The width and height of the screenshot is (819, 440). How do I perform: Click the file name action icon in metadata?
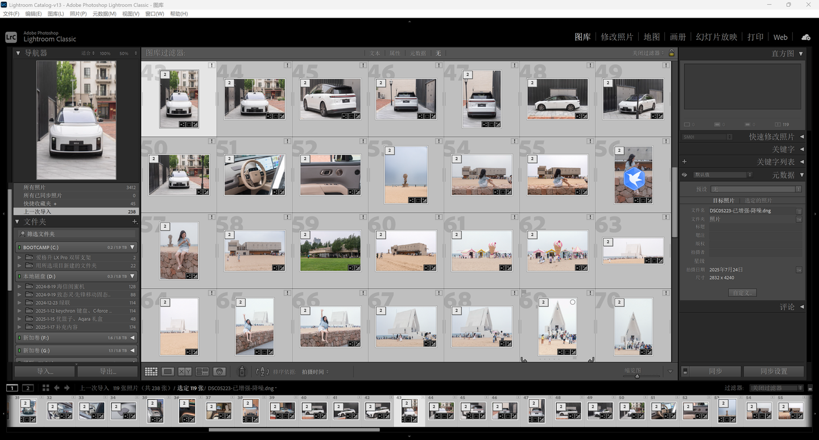point(799,211)
